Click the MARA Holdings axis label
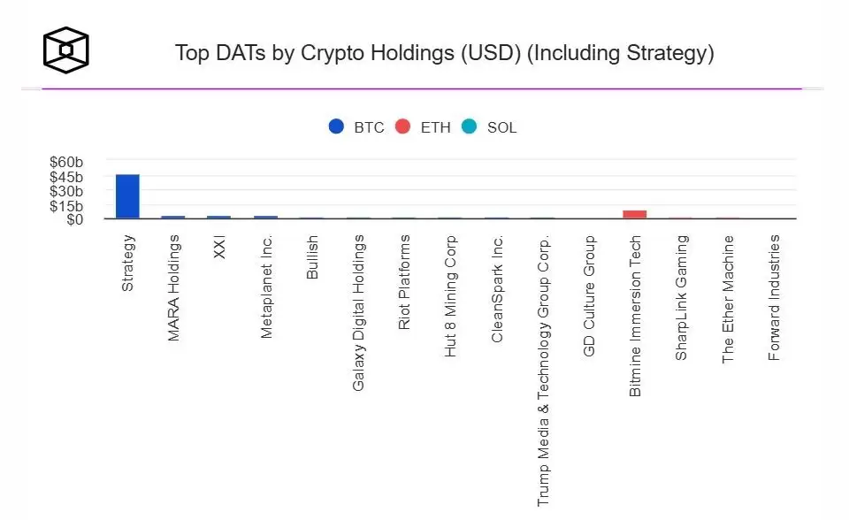 click(x=173, y=288)
